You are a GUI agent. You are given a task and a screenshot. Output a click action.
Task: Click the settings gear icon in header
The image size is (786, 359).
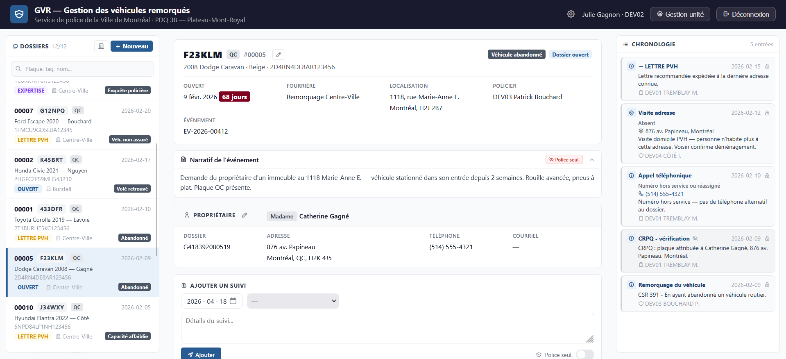point(571,14)
